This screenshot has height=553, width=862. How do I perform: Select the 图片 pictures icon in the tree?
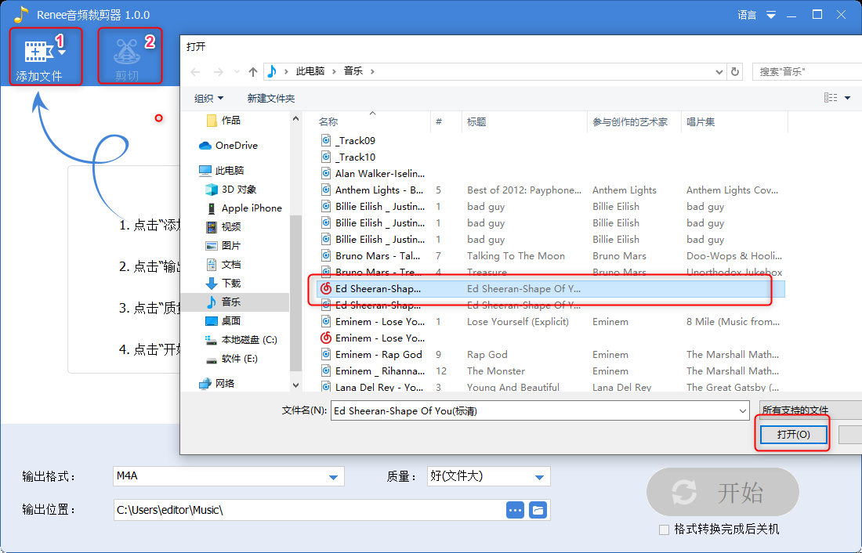point(211,246)
